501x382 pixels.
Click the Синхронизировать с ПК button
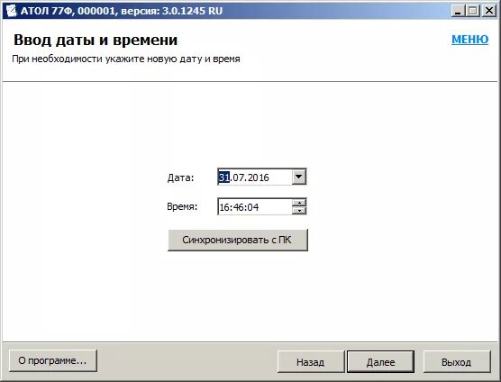(238, 240)
